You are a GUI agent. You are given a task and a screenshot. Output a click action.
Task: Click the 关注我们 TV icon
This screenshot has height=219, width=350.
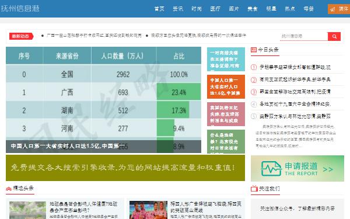(x=254, y=189)
